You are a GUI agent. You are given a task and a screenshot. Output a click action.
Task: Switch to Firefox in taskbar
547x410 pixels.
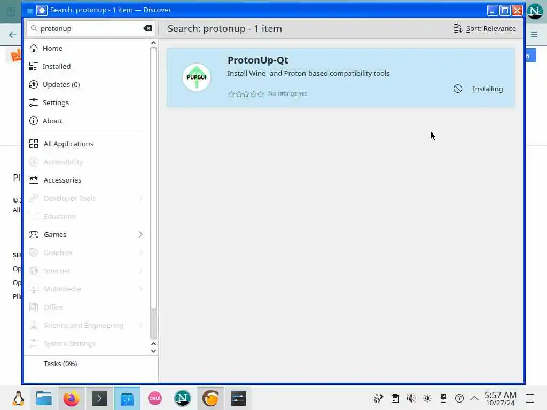pos(71,398)
